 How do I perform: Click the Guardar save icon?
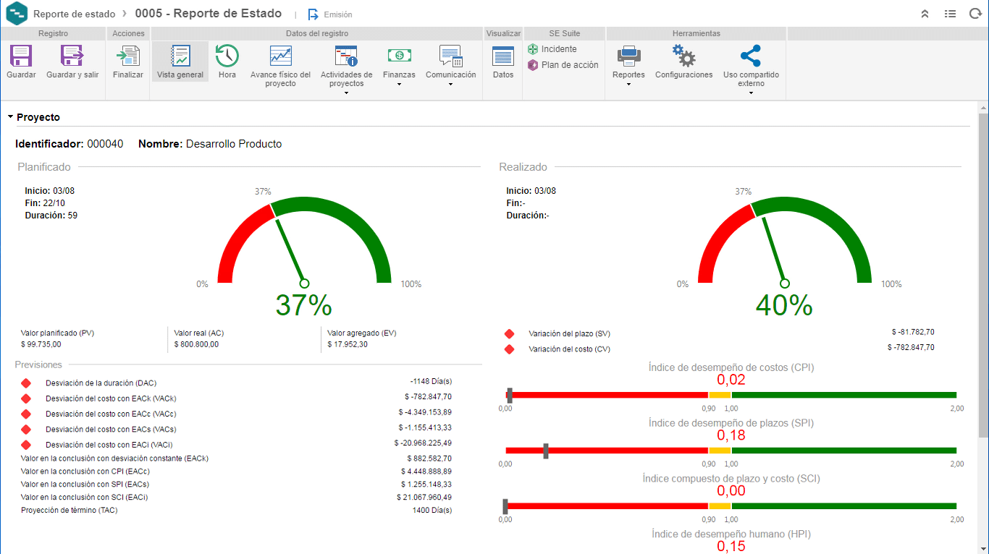(x=21, y=56)
